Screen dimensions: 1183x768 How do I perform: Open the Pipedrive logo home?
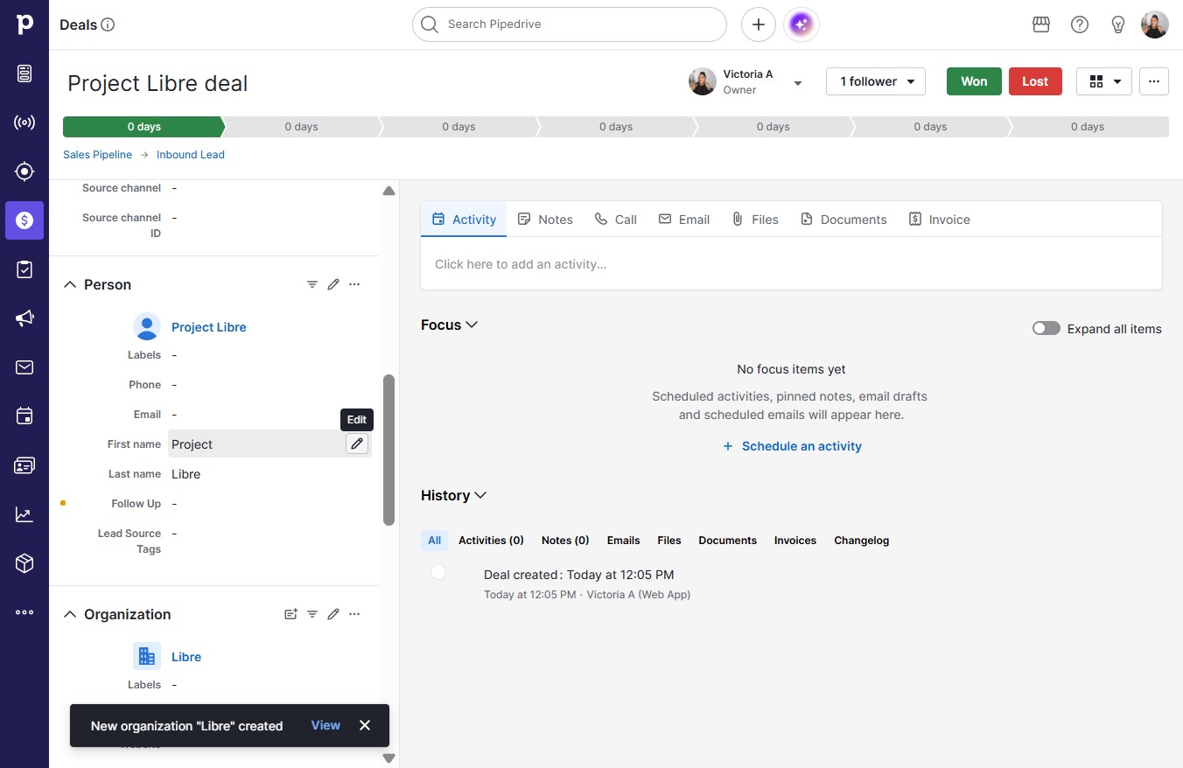[x=24, y=24]
